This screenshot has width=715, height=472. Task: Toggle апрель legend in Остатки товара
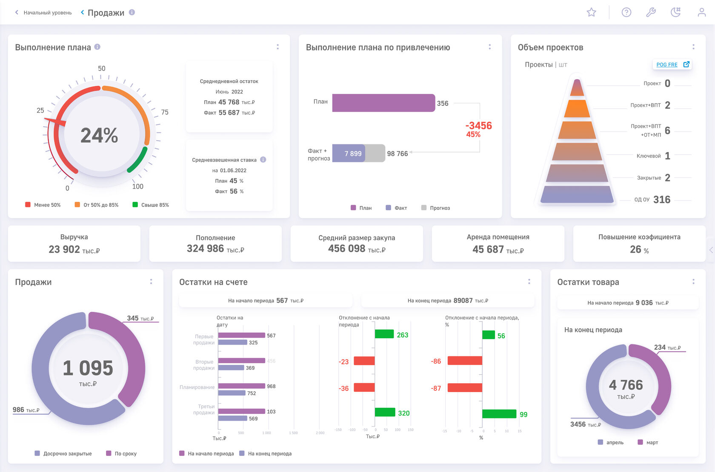pos(611,442)
